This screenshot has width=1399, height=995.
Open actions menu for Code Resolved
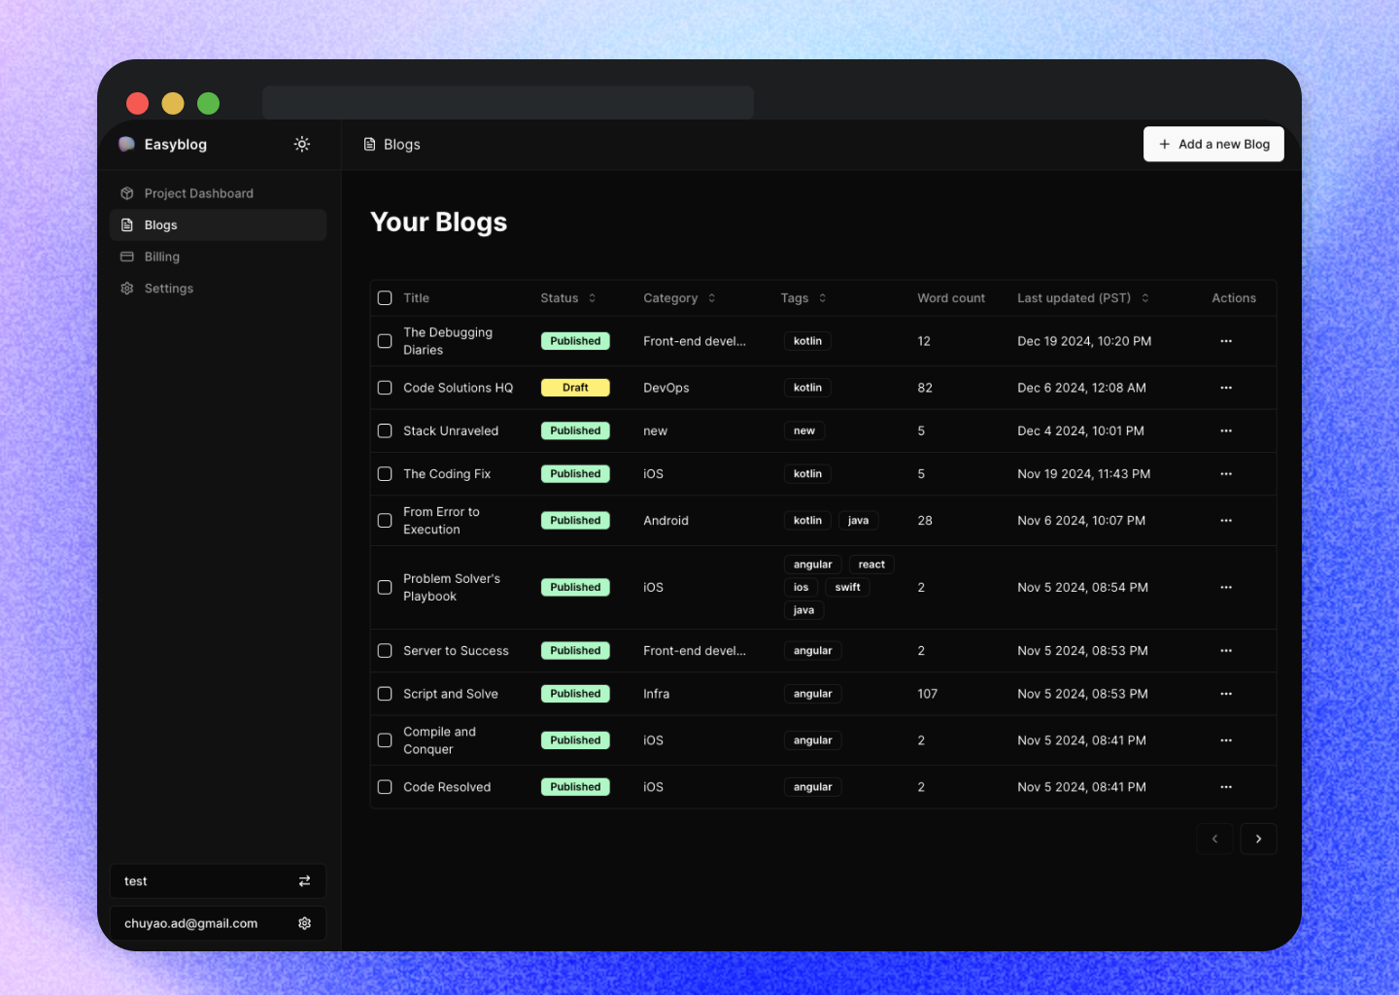1226,787
